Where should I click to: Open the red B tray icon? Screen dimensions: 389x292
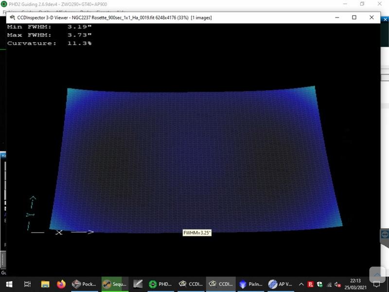(x=310, y=284)
